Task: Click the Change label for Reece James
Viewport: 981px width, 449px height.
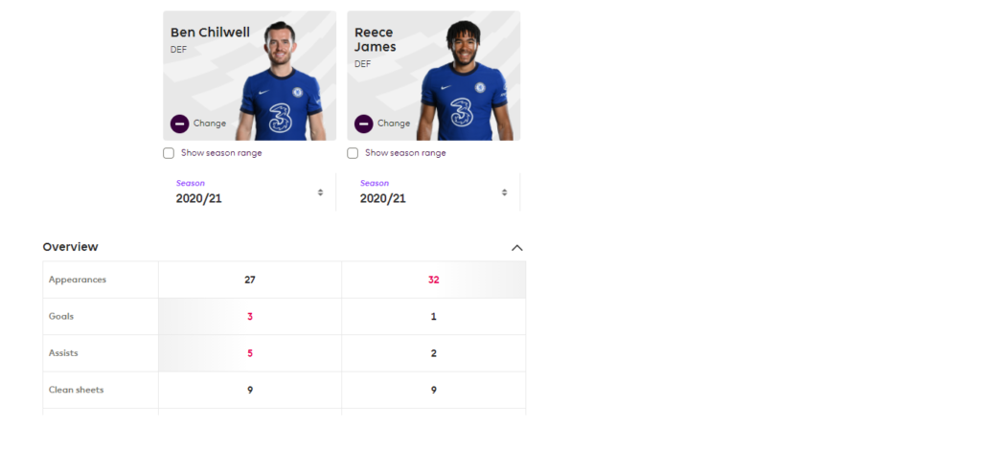Action: tap(394, 123)
